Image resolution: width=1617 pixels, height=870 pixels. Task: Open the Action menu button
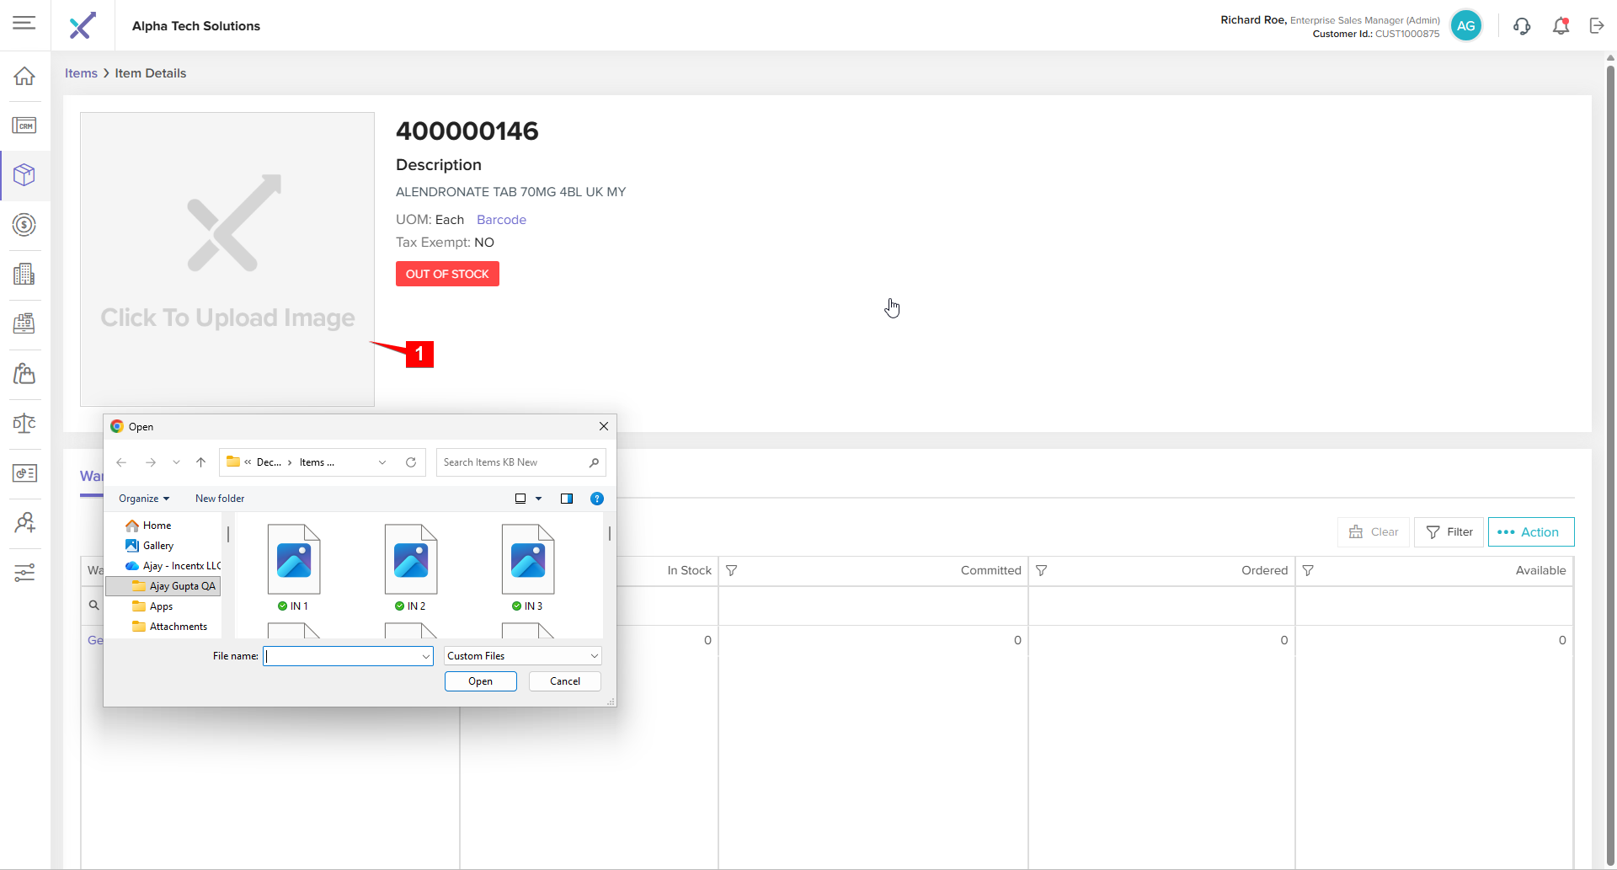[1530, 532]
